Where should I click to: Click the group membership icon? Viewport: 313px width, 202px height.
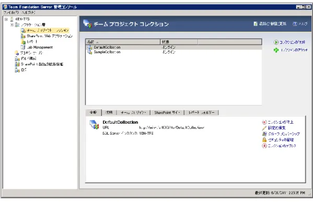point(264,134)
